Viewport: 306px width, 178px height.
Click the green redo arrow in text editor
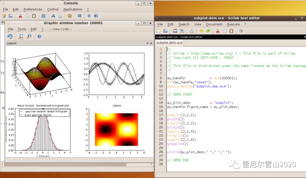point(208,31)
